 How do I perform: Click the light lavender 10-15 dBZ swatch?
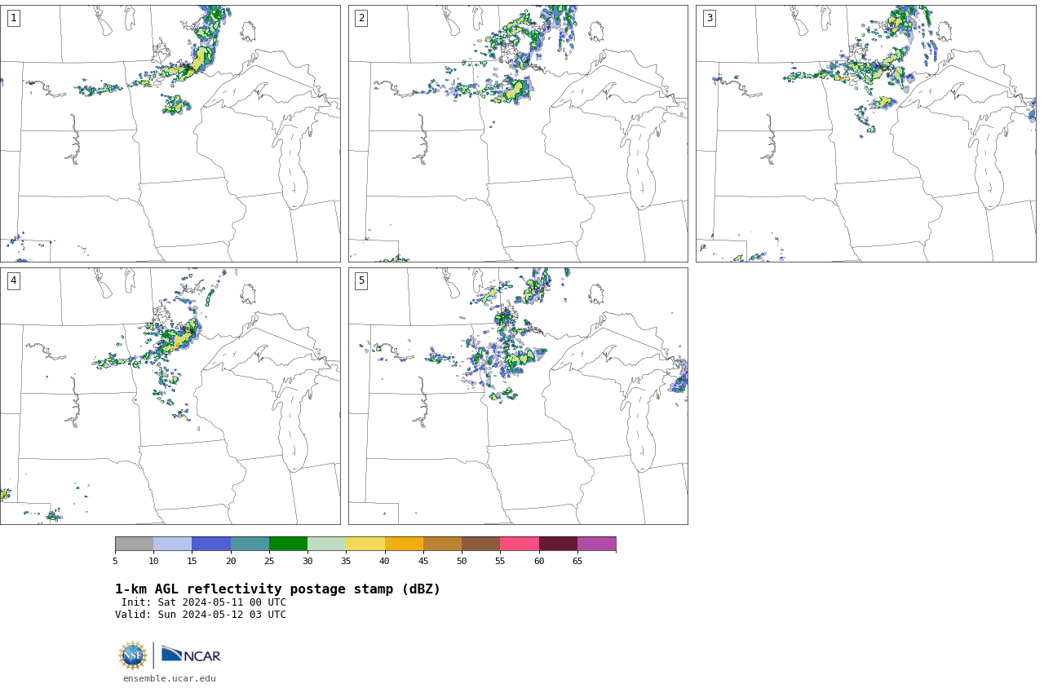pos(172,544)
